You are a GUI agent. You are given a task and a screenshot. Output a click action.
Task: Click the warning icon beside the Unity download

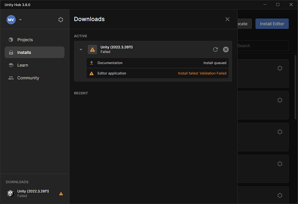point(92,49)
